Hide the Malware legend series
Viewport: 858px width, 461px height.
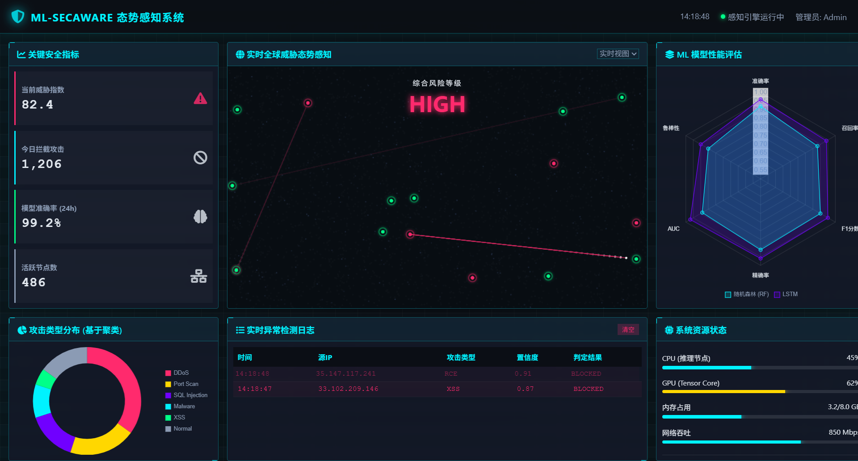click(180, 406)
